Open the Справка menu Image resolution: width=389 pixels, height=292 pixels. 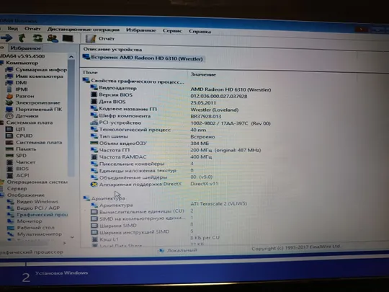pos(200,32)
